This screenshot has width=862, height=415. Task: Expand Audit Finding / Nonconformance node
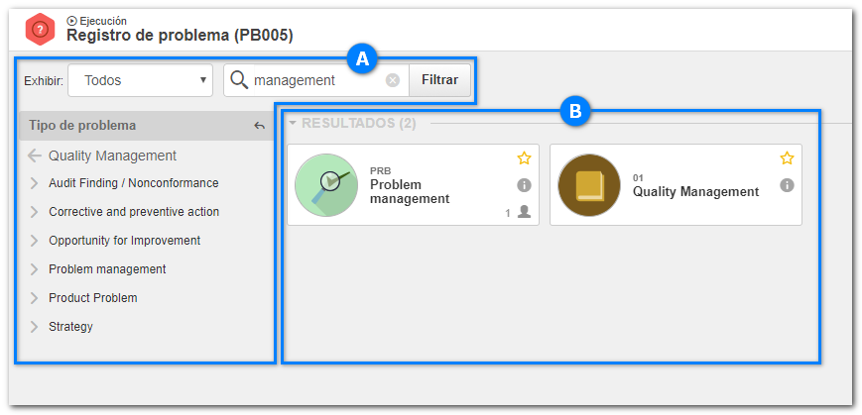(x=34, y=183)
